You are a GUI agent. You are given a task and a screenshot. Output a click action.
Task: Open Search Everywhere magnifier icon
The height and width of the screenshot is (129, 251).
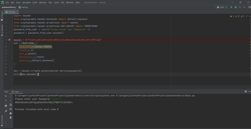tap(249, 7)
